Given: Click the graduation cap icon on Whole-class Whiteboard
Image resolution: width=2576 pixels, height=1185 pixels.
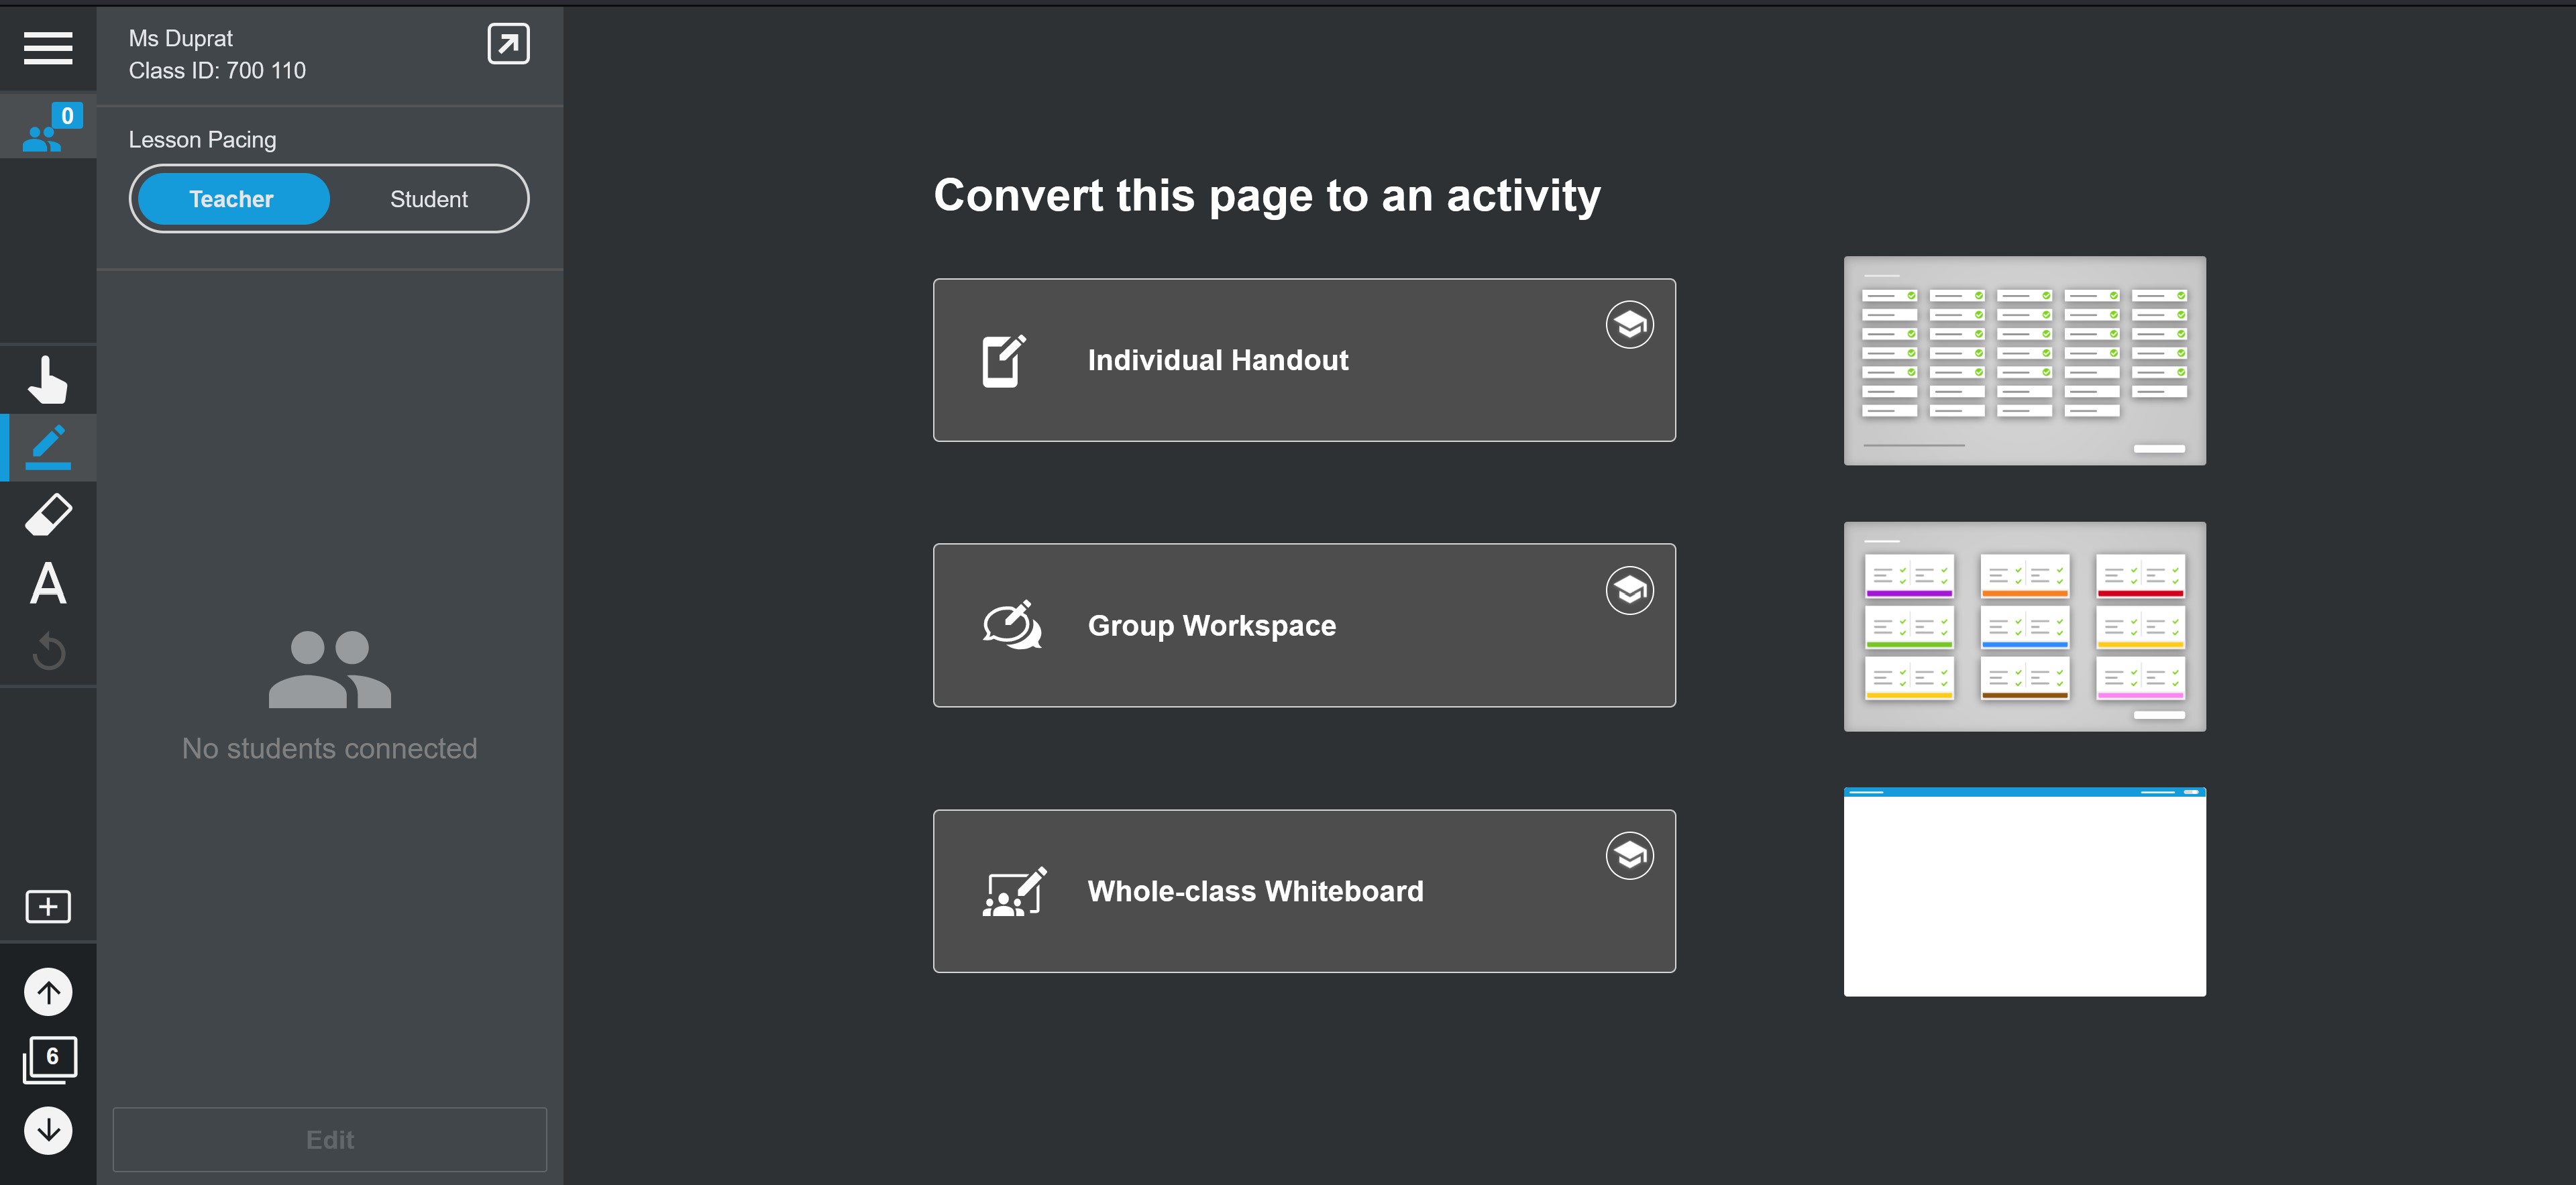Looking at the screenshot, I should (1629, 856).
